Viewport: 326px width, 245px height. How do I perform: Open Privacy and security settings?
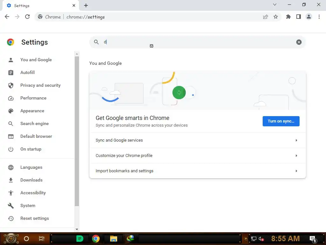(x=40, y=85)
